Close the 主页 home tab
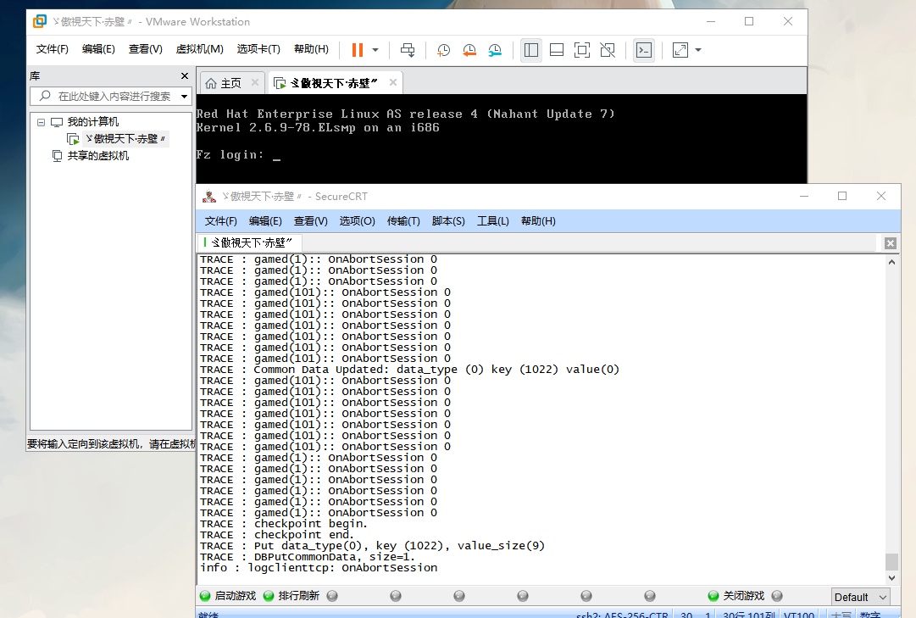The width and height of the screenshot is (916, 618). point(255,82)
